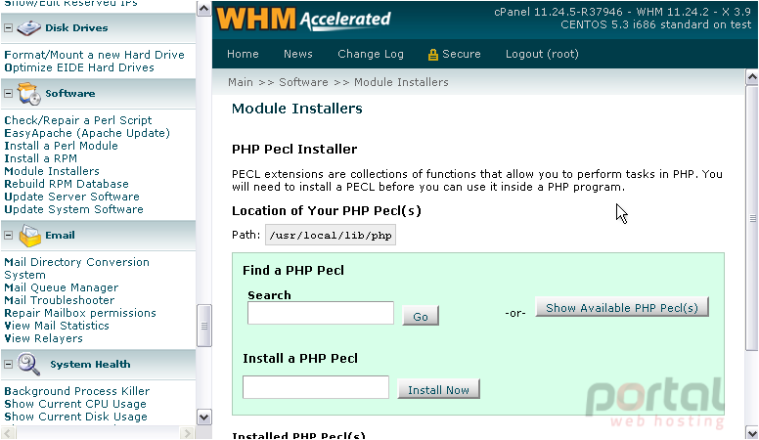Screen dimensions: 759x440
Task: Collapse the Email section
Action: pos(8,236)
